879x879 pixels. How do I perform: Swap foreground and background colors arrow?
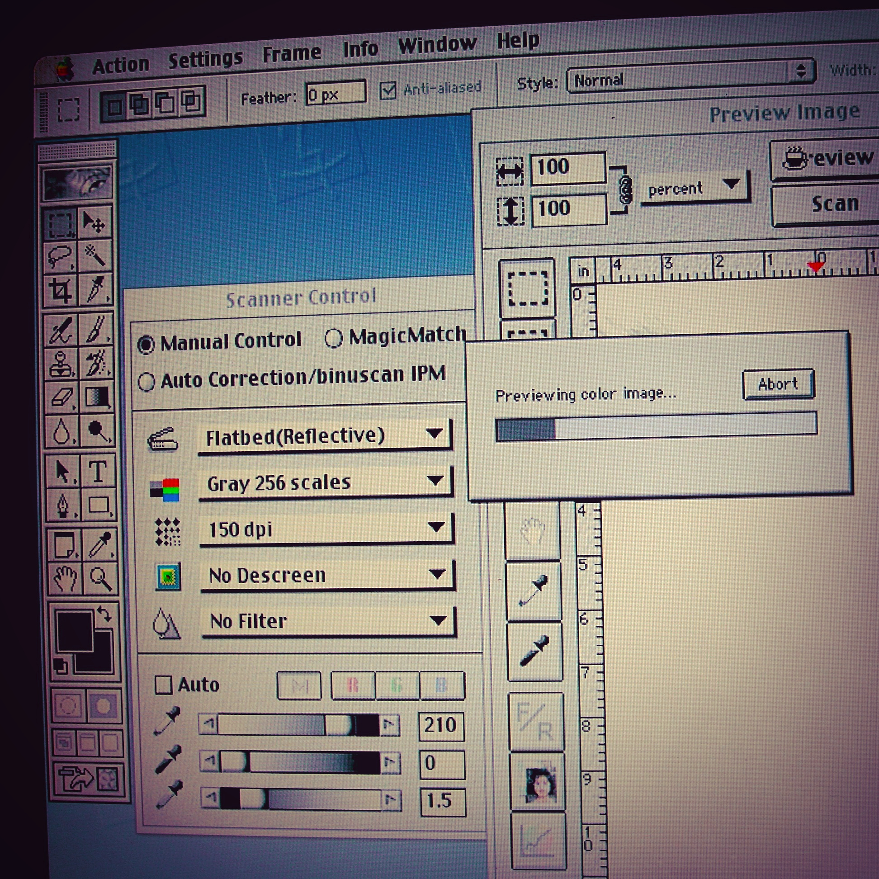[104, 615]
